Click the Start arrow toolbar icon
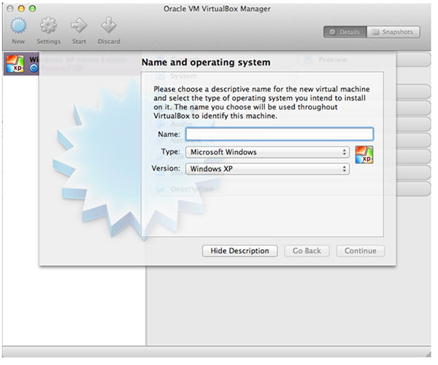This screenshot has width=438, height=365. (x=79, y=25)
